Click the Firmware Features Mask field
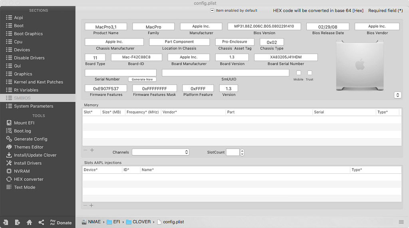The image size is (409, 228). tap(155, 88)
